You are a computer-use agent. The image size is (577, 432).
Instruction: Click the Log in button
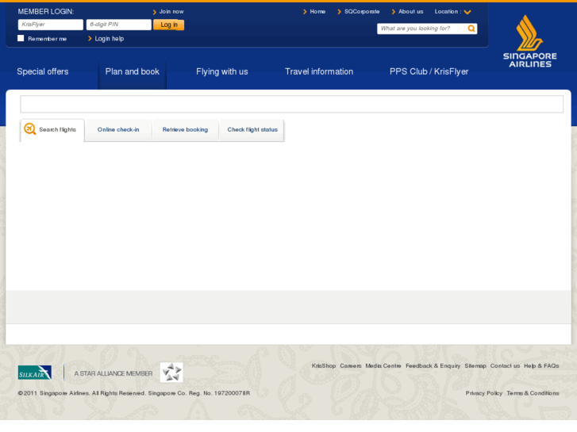pyautogui.click(x=168, y=25)
